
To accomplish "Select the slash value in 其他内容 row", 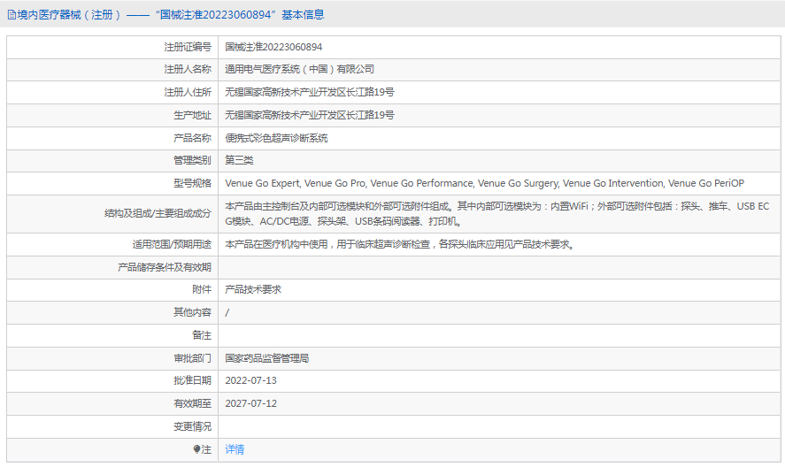I will [x=227, y=313].
